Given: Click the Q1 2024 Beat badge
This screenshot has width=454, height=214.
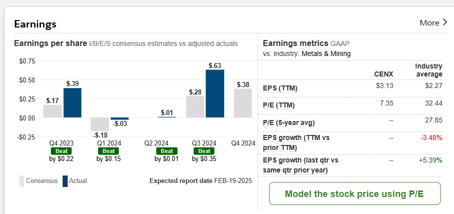Looking at the screenshot, I should [108, 151].
